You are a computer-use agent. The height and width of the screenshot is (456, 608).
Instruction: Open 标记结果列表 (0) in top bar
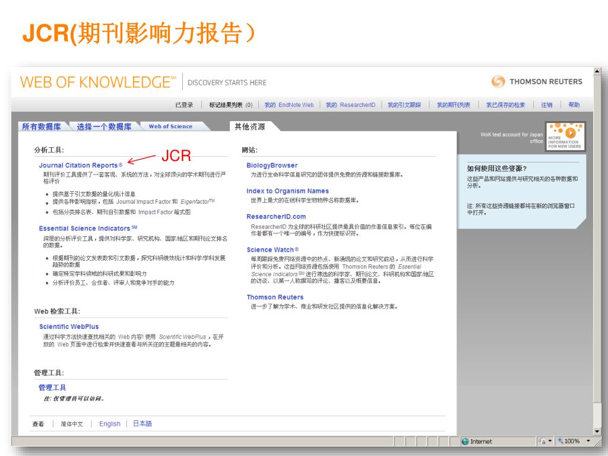[x=231, y=104]
